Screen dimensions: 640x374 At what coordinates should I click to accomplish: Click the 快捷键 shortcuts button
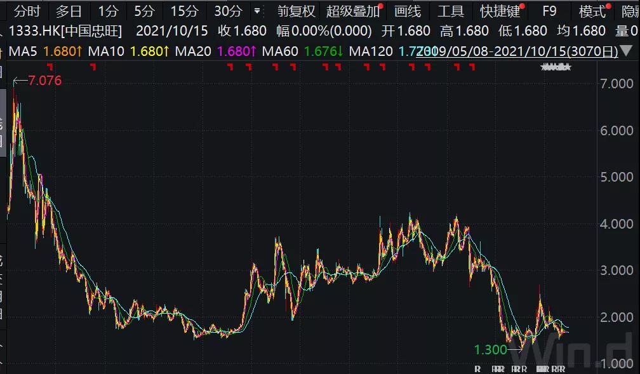click(500, 11)
